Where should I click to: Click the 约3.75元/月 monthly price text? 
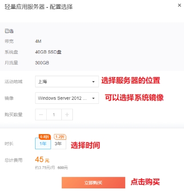point(45,167)
